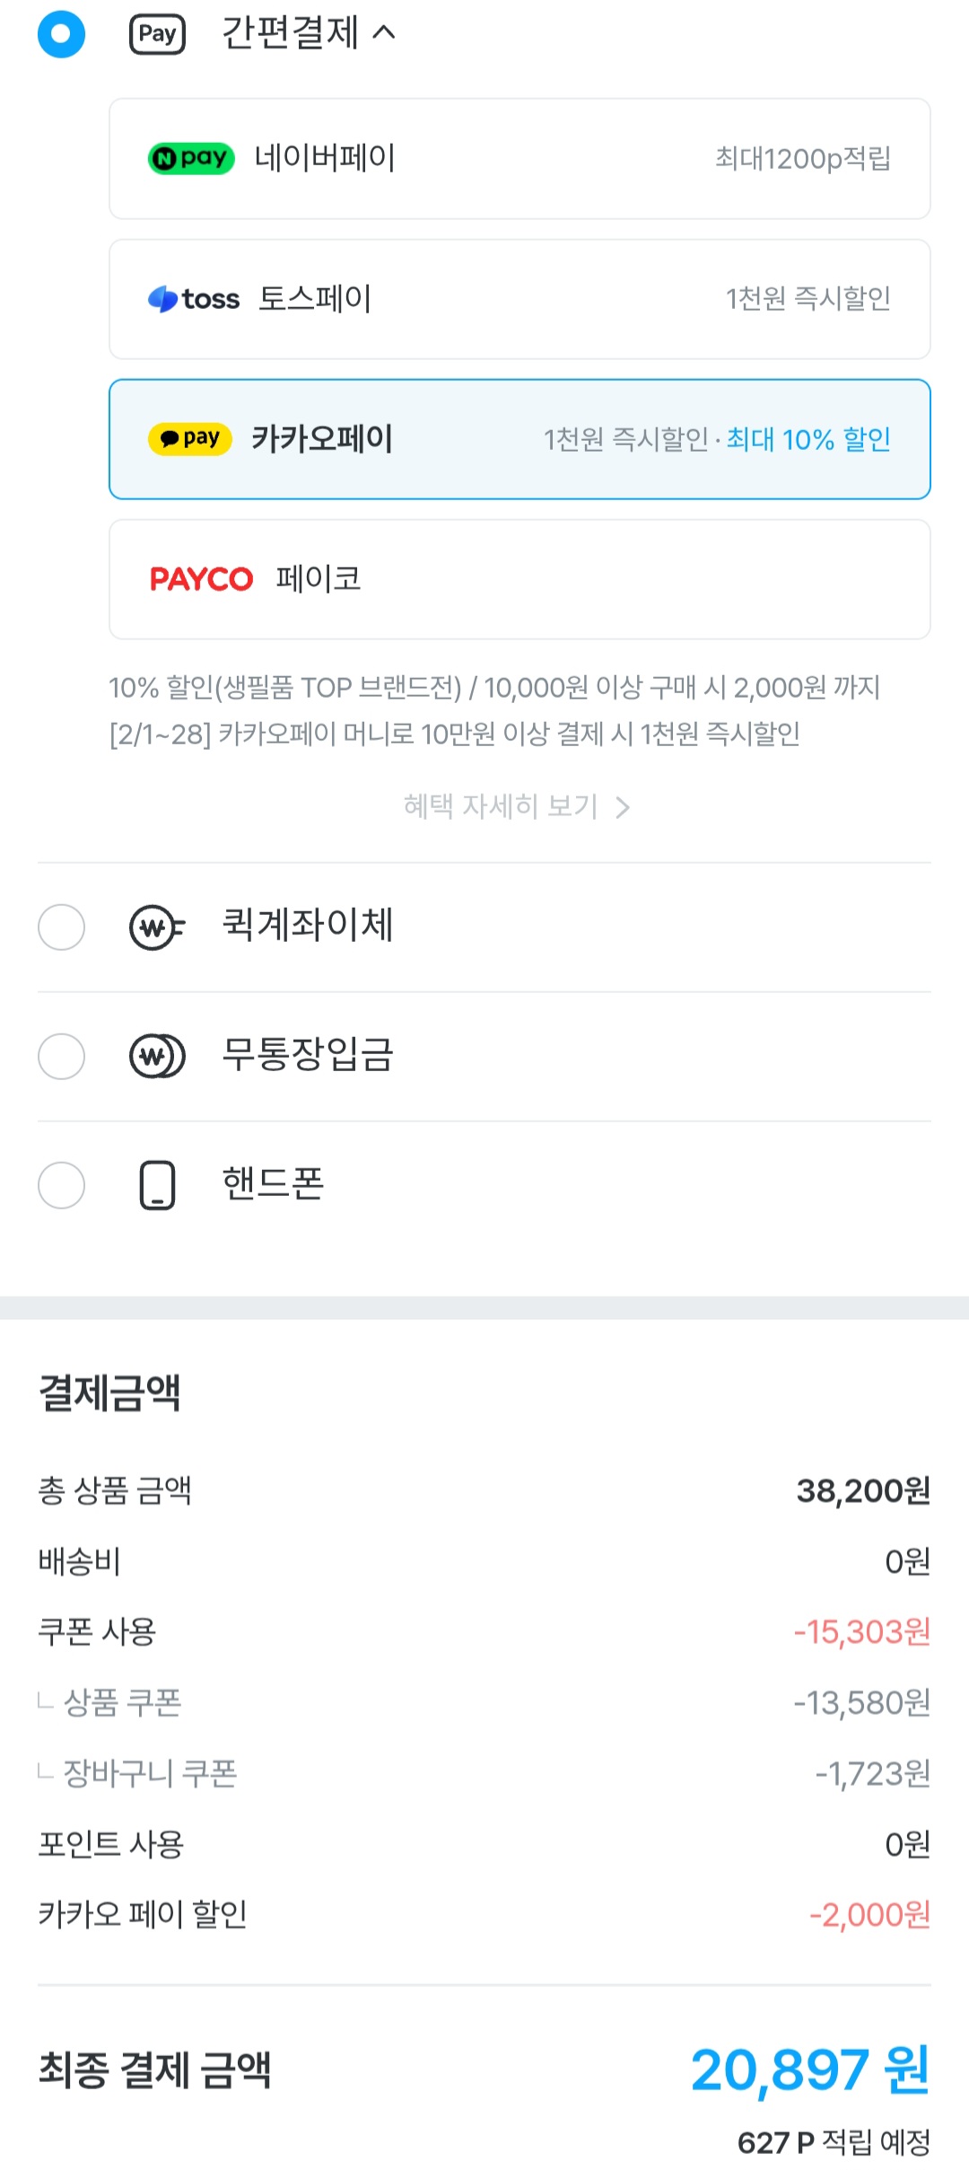Click the 핸드폰 payment label

point(273,1183)
